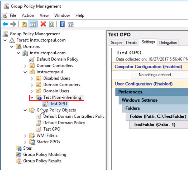Click the Domain Users OU icon
Screen dimensions: 188x170
point(39,91)
